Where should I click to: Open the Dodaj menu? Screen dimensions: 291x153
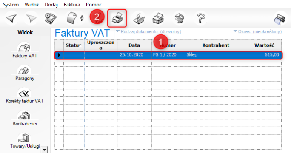(51, 4)
